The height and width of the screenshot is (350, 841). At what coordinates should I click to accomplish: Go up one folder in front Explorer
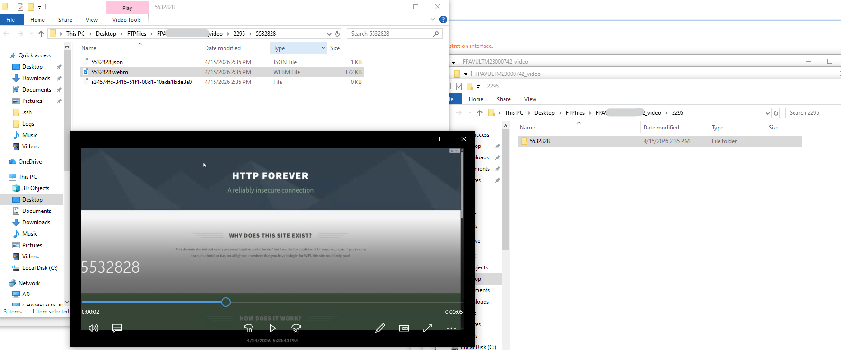[x=41, y=34]
